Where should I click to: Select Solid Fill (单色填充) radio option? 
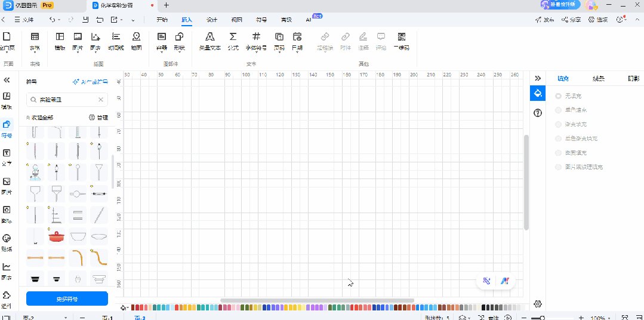pos(558,110)
